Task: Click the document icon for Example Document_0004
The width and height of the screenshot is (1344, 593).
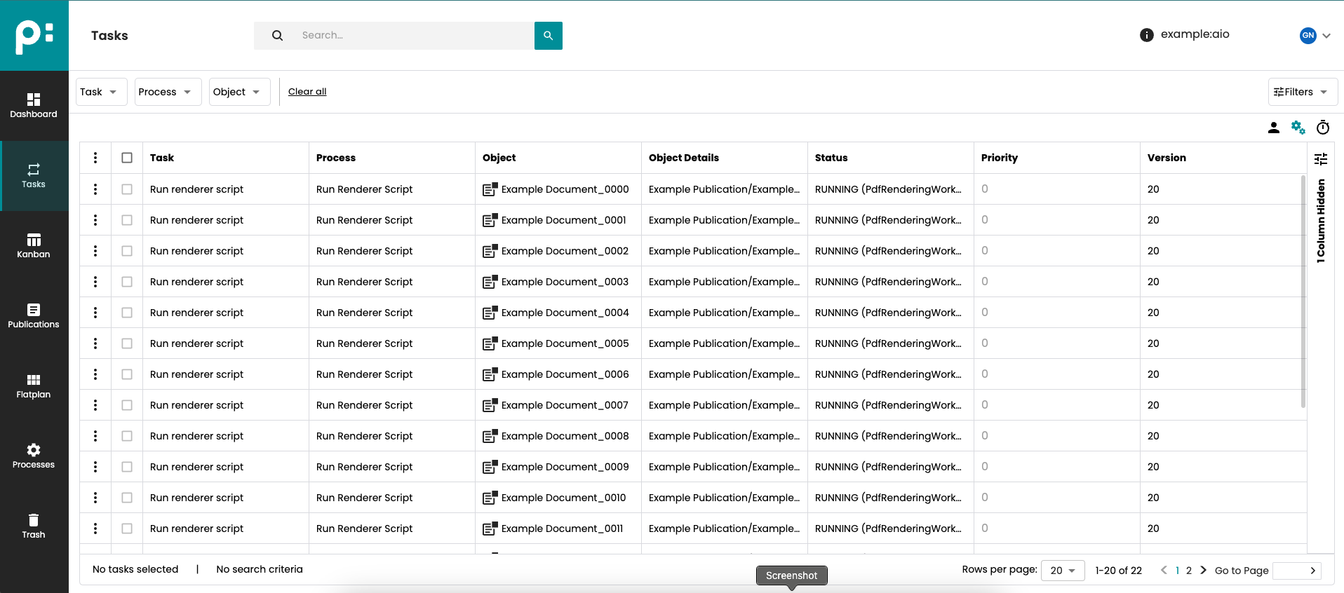Action: [490, 313]
